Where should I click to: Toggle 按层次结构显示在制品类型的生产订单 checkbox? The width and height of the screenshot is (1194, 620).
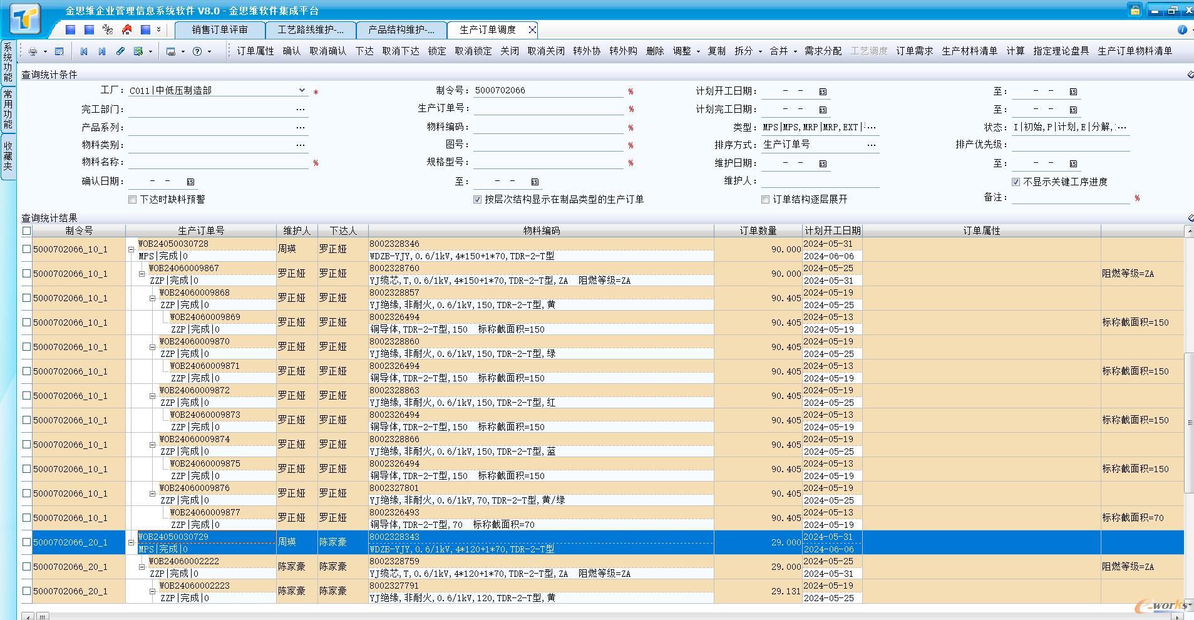[x=477, y=199]
